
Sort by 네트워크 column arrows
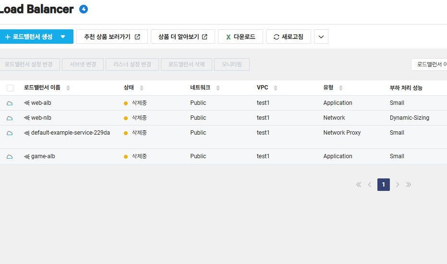pyautogui.click(x=218, y=88)
